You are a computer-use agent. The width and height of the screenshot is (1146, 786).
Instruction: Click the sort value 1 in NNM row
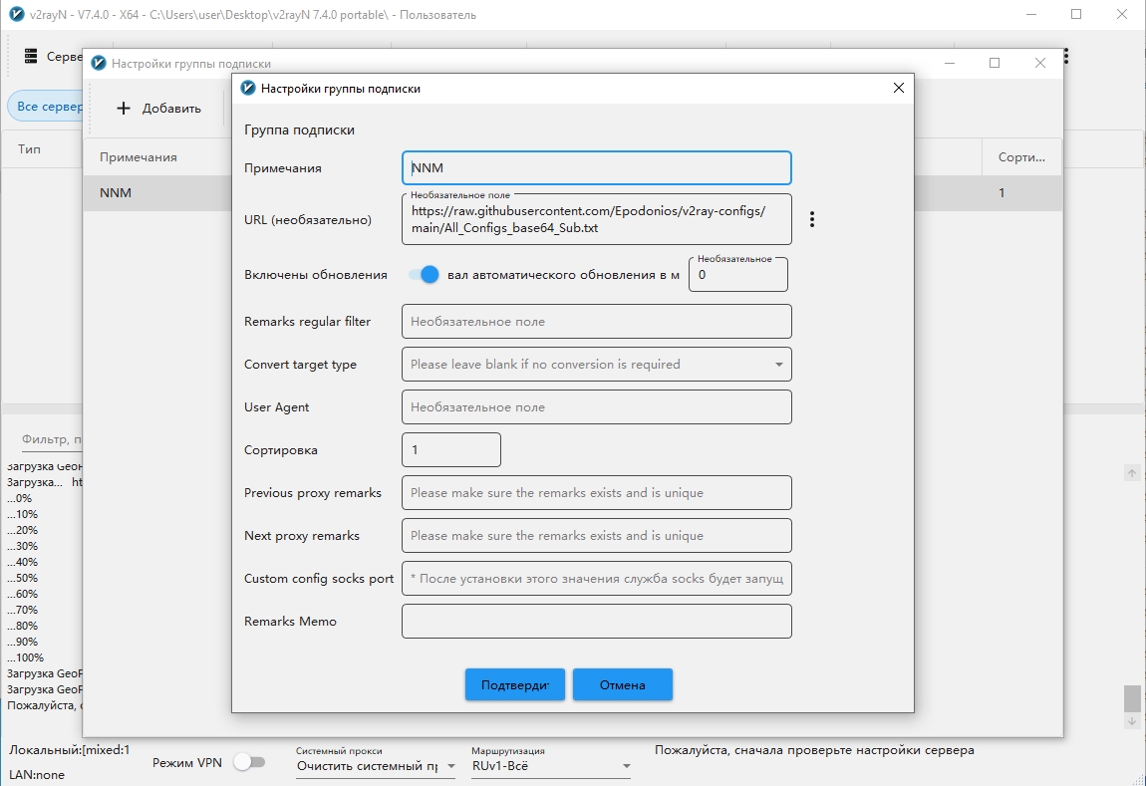tap(1002, 193)
